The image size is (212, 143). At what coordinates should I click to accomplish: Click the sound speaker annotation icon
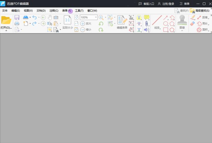coord(147,30)
